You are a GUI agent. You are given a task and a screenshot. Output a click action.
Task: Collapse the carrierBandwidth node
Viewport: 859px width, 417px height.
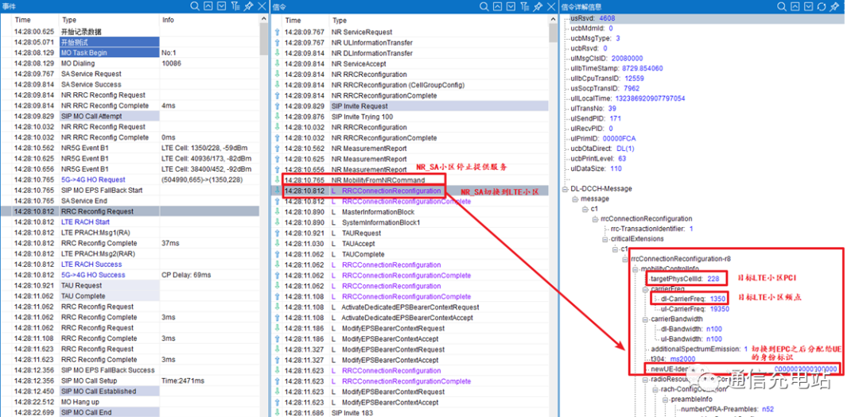click(x=645, y=319)
